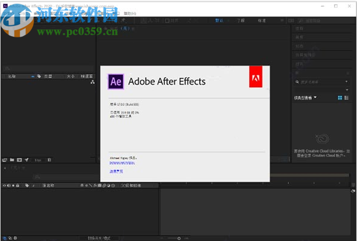Click the timeline zoom slider handle

coord(179,239)
